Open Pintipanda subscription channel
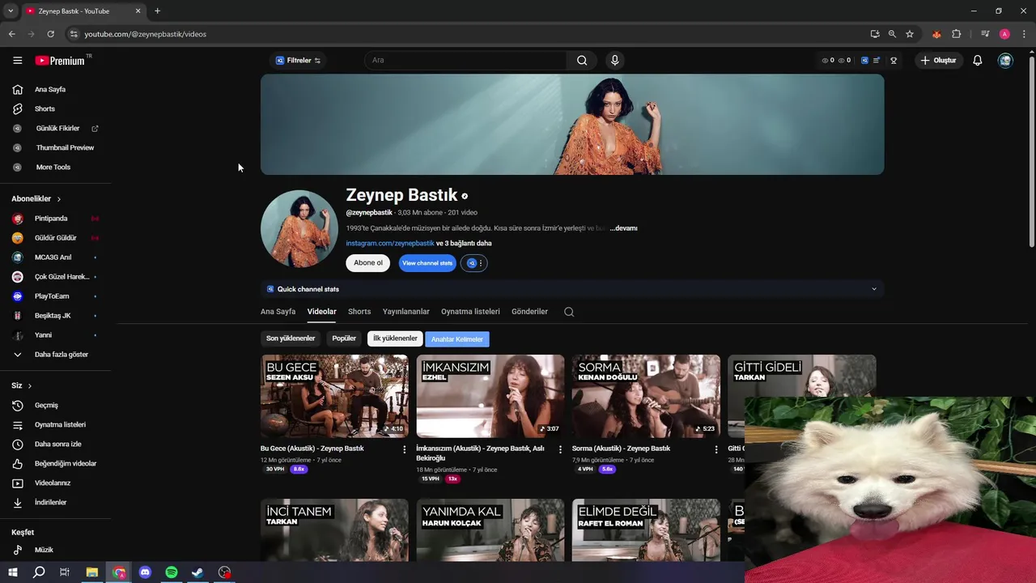This screenshot has height=583, width=1036. (51, 219)
